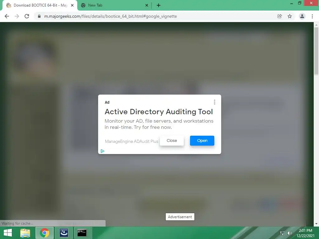Image resolution: width=319 pixels, height=239 pixels.
Task: Click the AdChoices triangle icon
Action: pyautogui.click(x=102, y=151)
